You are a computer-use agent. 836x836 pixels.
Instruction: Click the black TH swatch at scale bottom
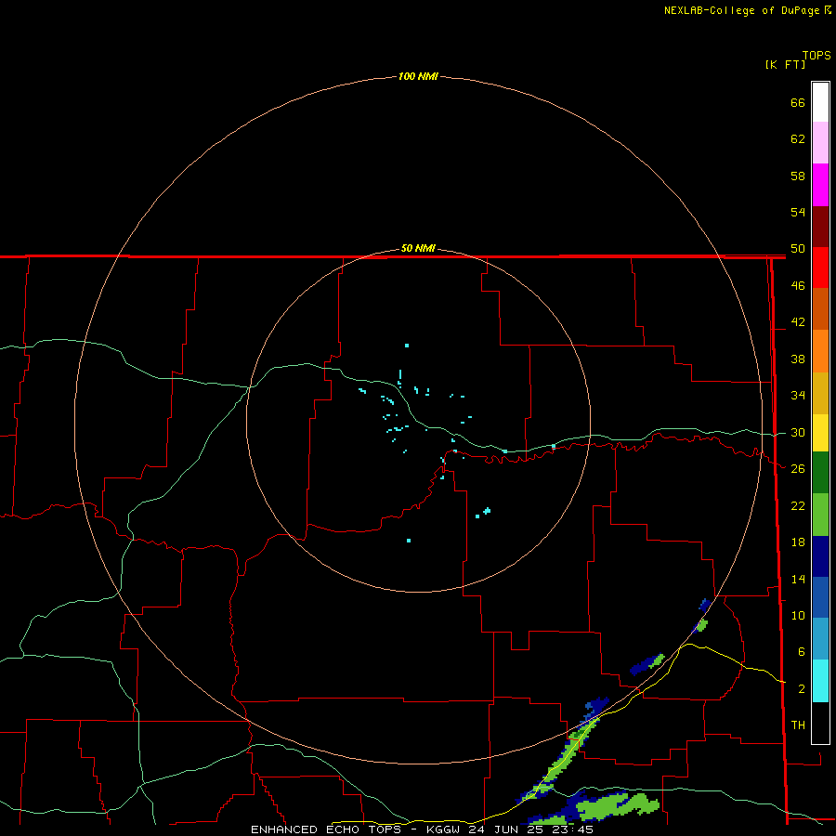pyautogui.click(x=820, y=723)
